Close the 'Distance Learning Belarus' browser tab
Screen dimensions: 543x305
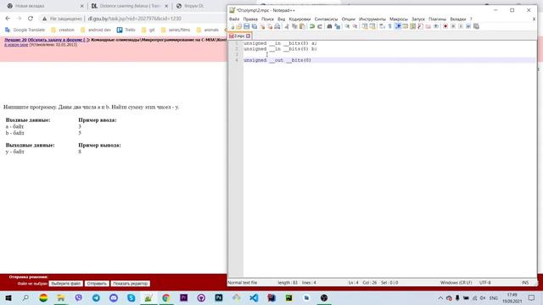tap(166, 6)
